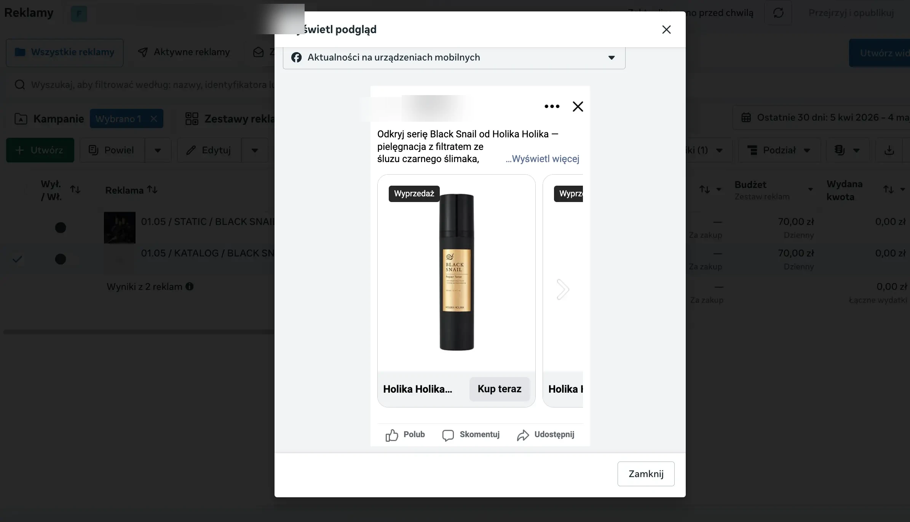Close the preview dialog with the X icon
Screen dimensions: 910x522
666,30
